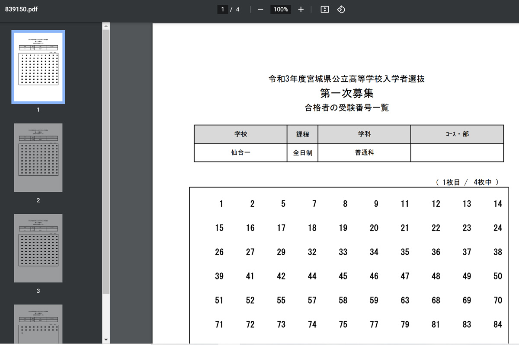The image size is (519, 345).
Task: Click the 全日制 course cell
Action: click(302, 153)
